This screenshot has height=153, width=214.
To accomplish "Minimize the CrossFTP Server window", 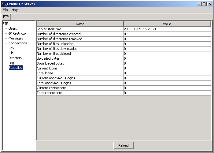I will pos(199,4).
